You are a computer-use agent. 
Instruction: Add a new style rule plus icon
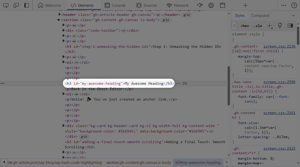coord(269,26)
